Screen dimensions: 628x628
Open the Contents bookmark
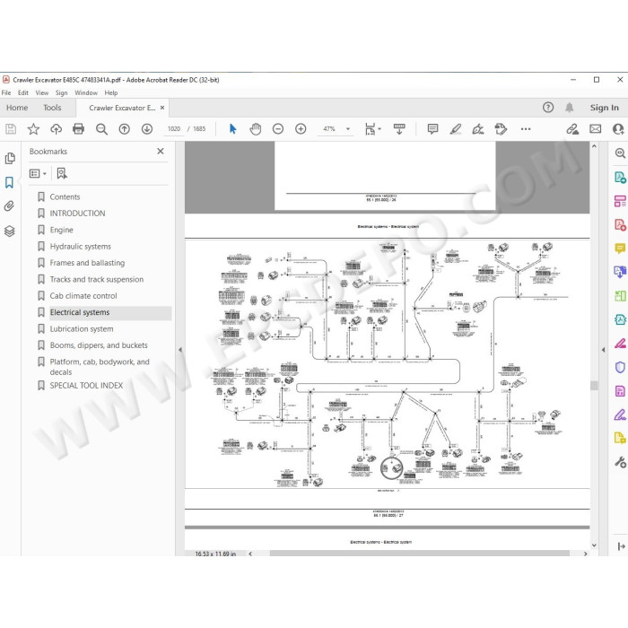[x=65, y=196]
